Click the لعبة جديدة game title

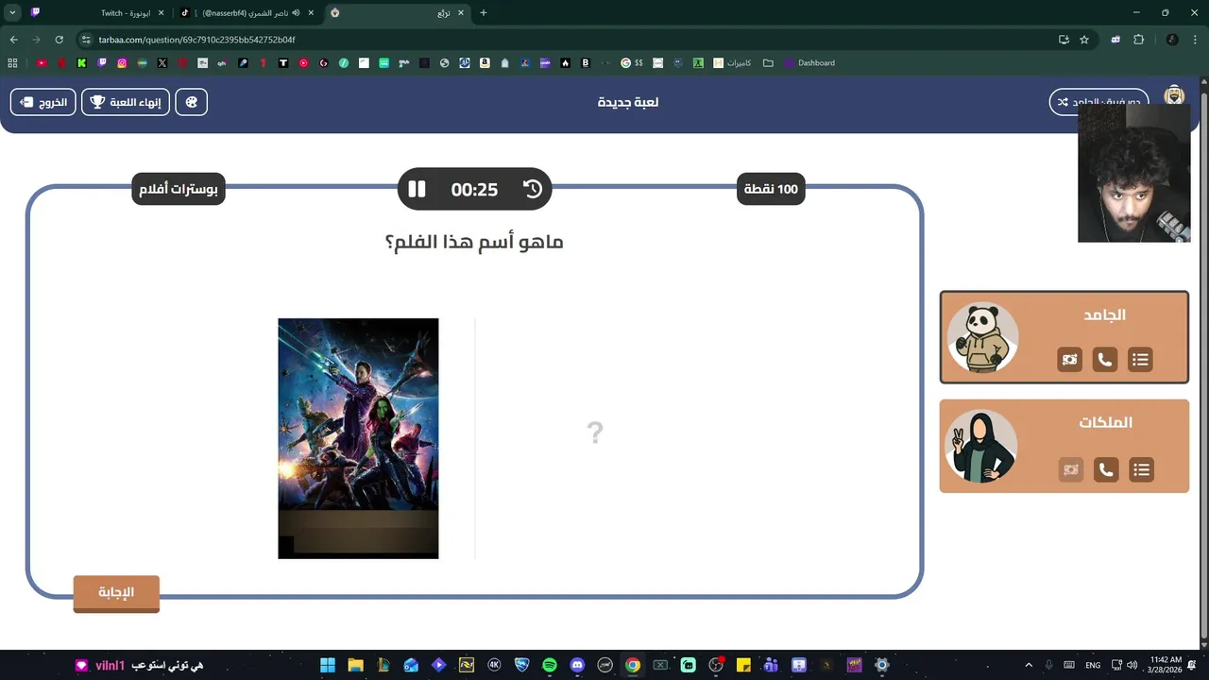pyautogui.click(x=628, y=102)
